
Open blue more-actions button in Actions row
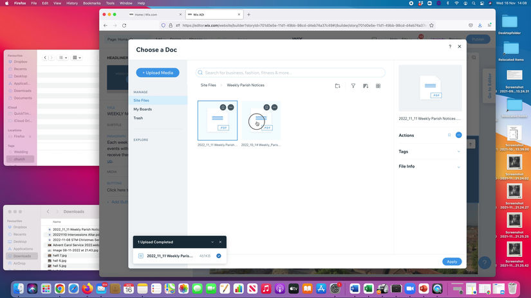pos(458,135)
